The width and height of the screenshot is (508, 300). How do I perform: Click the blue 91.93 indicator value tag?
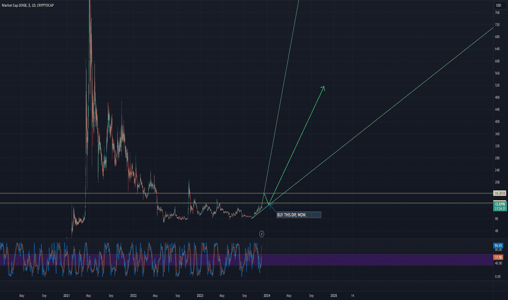[498, 245]
